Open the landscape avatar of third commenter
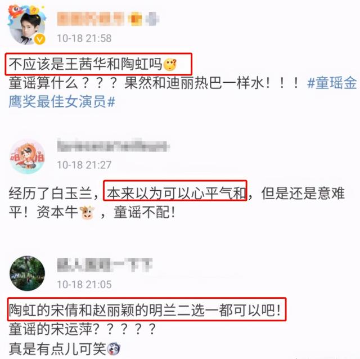The height and width of the screenshot is (359, 360). coord(27,273)
